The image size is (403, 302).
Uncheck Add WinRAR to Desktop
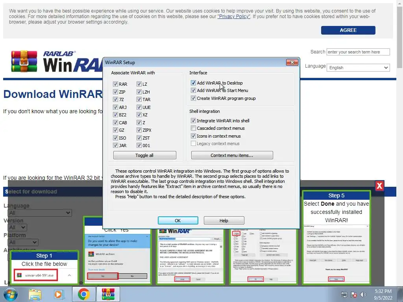point(193,83)
